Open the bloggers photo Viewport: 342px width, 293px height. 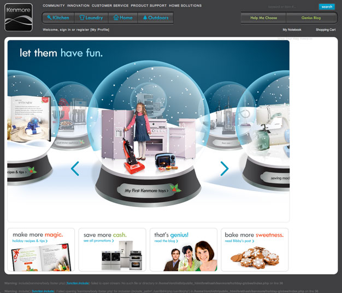pos(190,256)
